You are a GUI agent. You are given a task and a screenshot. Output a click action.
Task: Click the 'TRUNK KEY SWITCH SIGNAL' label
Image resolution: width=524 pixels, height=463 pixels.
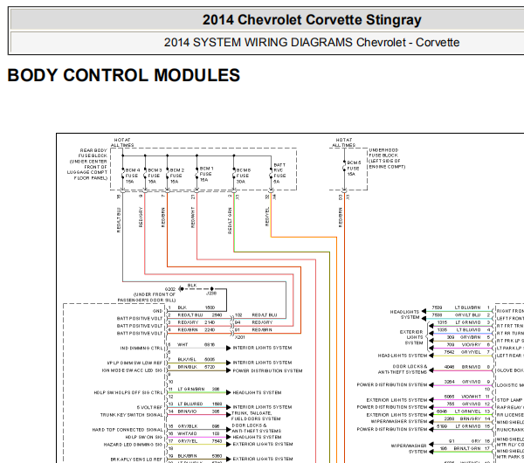[131, 415]
